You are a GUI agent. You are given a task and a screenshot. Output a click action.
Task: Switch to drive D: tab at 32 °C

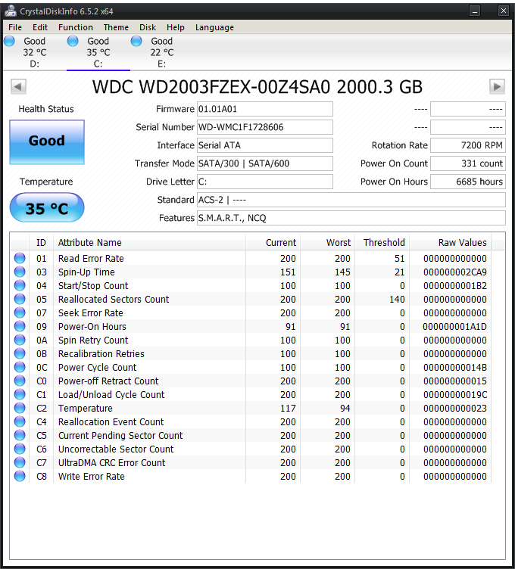(x=35, y=52)
